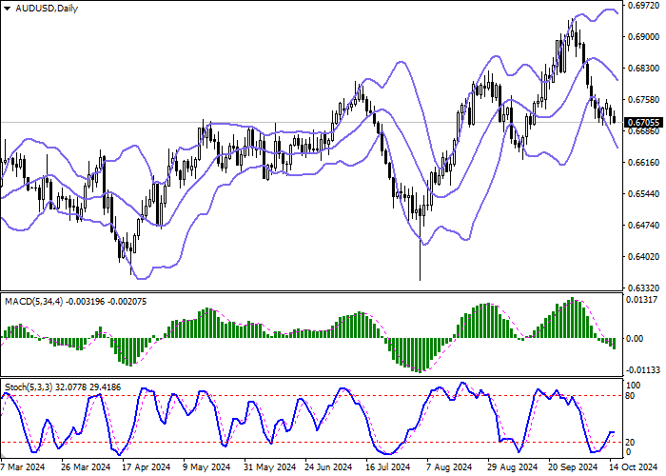Click the 0.63320 price axis value
The width and height of the screenshot is (666, 476).
[643, 288]
